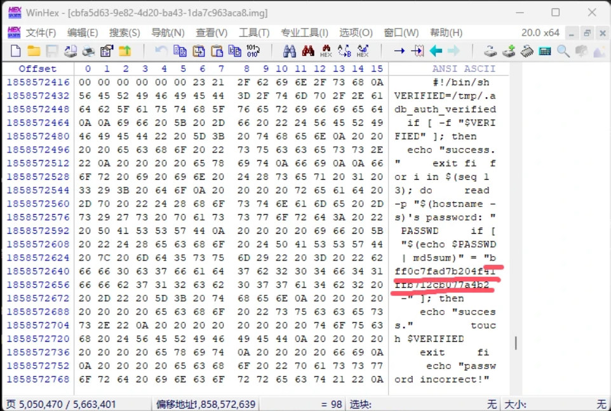Navigate back with the blue left arrow
The height and width of the screenshot is (411, 611).
[x=436, y=51]
